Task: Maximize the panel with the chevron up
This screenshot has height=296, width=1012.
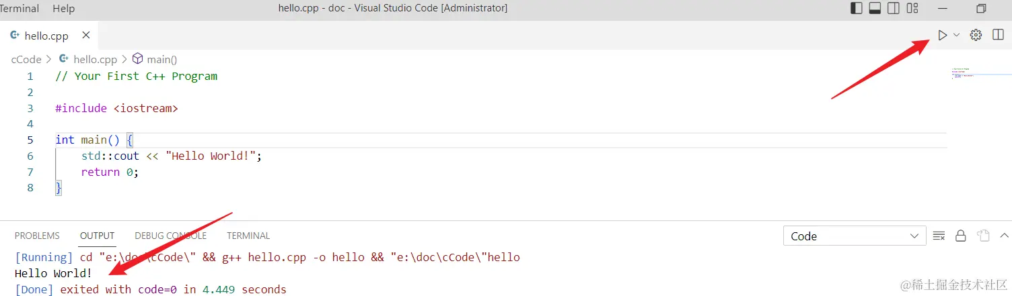Action: [1004, 236]
